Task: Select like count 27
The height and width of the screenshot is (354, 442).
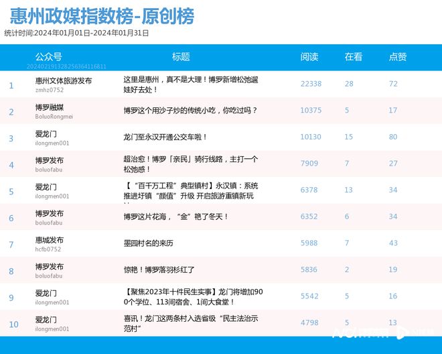Action: (x=393, y=164)
